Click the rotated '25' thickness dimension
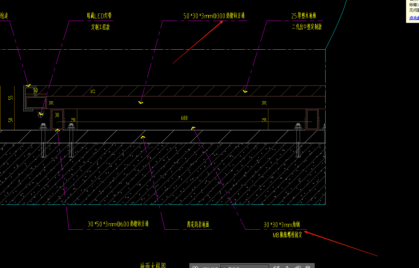 pyautogui.click(x=93, y=91)
